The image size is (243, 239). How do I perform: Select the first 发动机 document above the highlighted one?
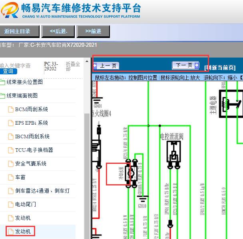click(x=23, y=218)
